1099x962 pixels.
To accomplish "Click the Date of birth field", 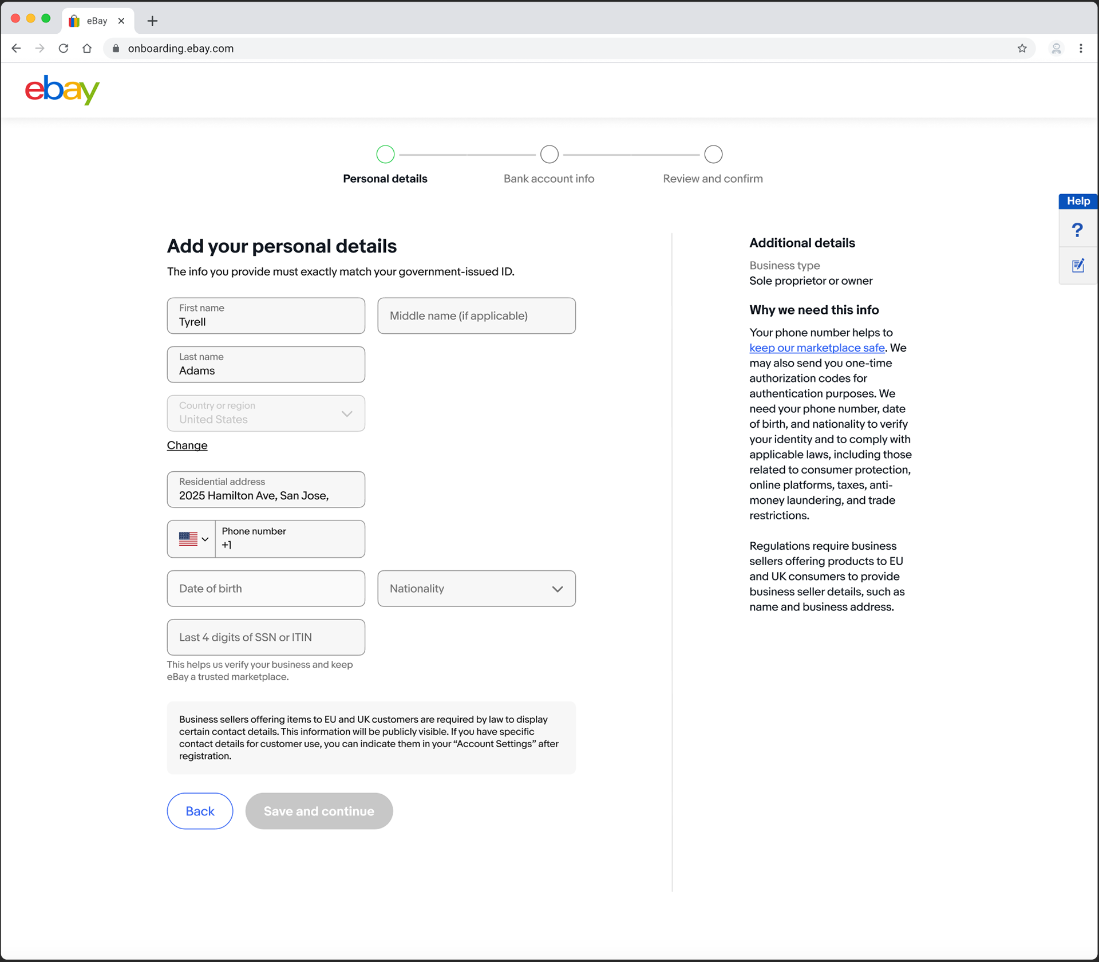I will [x=266, y=589].
